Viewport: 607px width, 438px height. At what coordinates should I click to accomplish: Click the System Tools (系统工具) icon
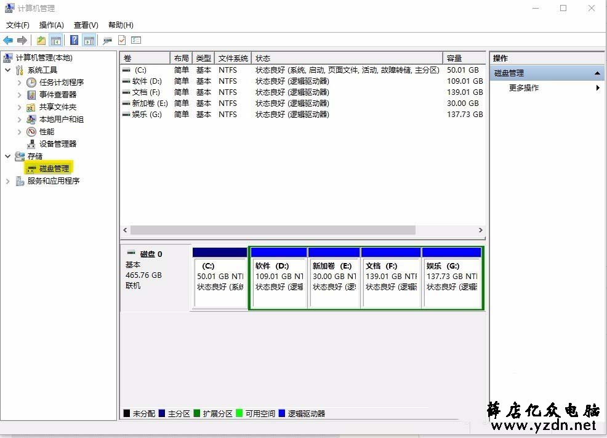19,70
